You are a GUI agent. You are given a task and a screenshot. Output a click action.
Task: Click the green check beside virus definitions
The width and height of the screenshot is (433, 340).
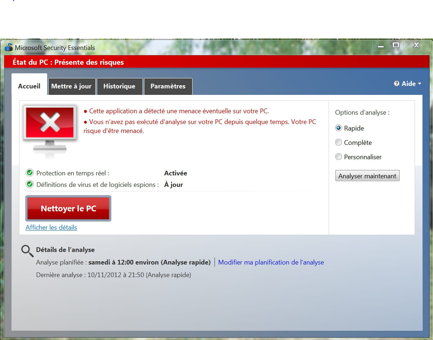point(30,184)
